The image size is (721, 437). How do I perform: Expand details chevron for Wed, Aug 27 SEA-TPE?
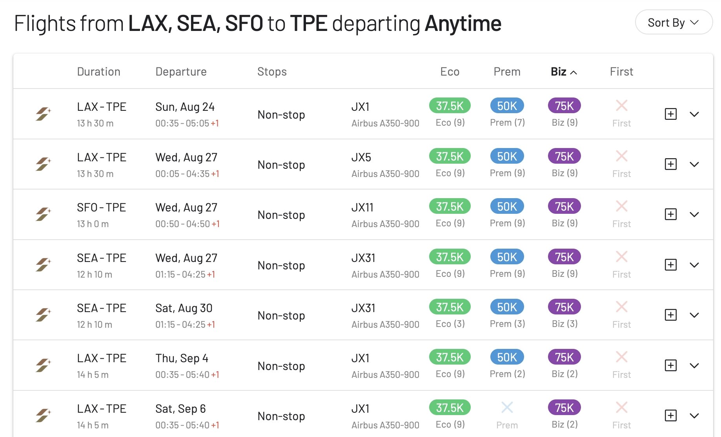pyautogui.click(x=694, y=265)
